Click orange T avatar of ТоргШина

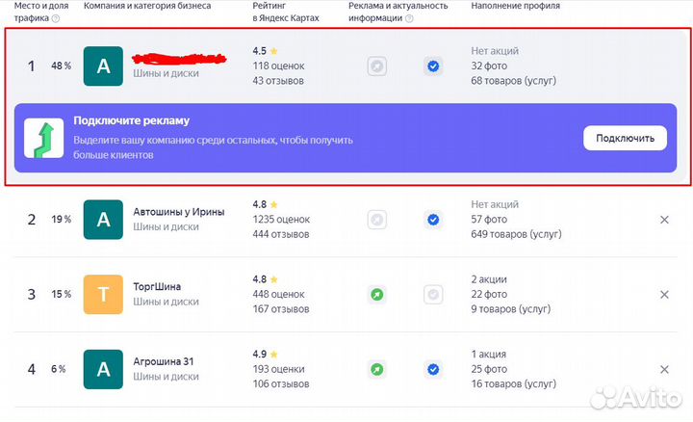[103, 294]
